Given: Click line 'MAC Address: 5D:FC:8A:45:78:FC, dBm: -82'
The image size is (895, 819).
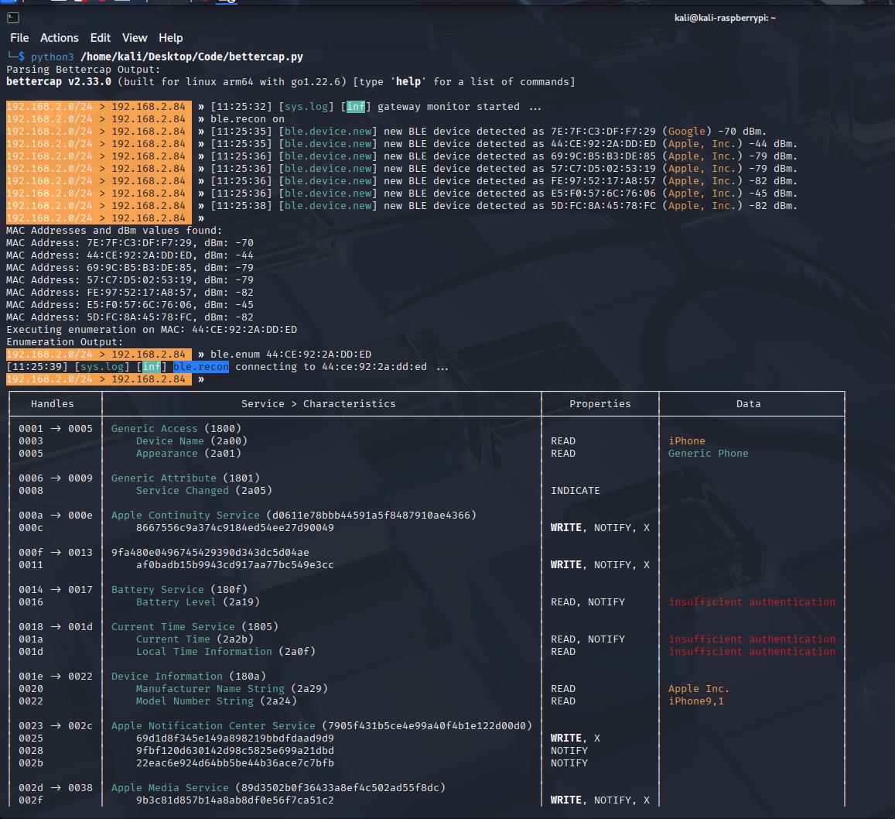Looking at the screenshot, I should pos(130,317).
